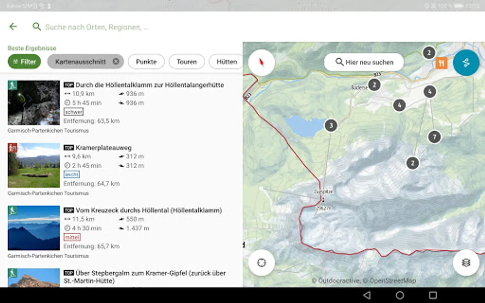Open cluster marker 7 on the map
The width and height of the screenshot is (485, 303).
(434, 137)
